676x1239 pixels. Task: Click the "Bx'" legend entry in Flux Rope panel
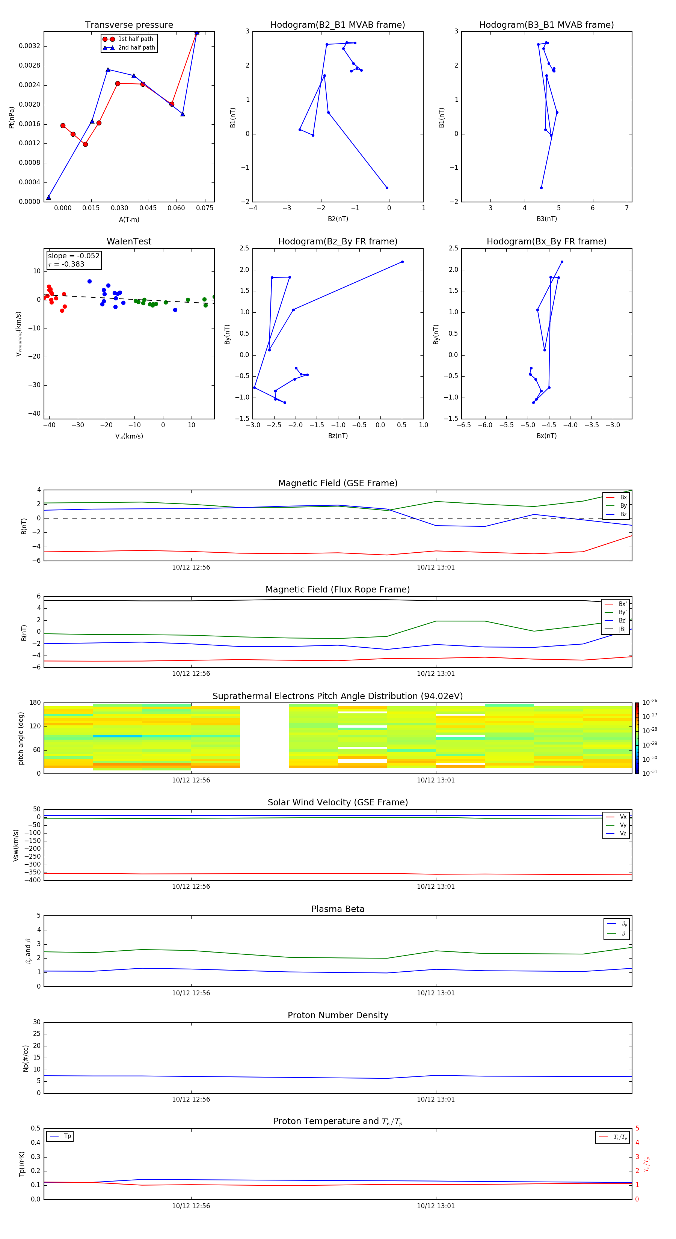[x=616, y=604]
